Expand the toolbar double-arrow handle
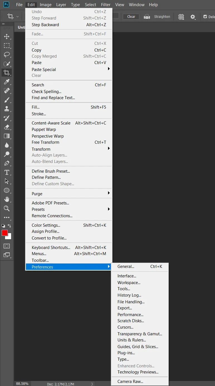 pos(4,24)
